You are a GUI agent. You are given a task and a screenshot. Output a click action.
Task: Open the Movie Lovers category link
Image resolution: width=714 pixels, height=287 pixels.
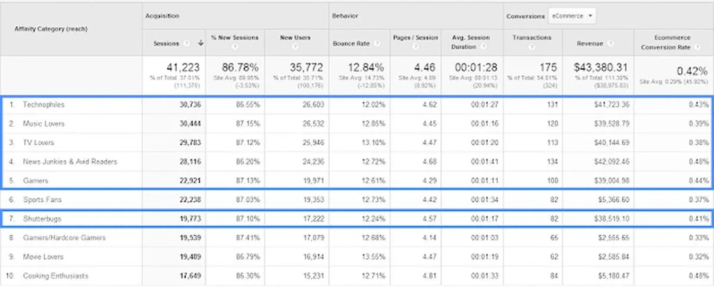coord(43,257)
